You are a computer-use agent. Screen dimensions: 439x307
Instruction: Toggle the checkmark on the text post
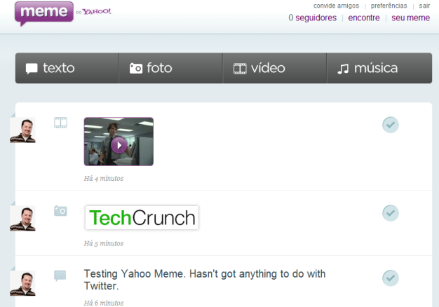coord(391,278)
